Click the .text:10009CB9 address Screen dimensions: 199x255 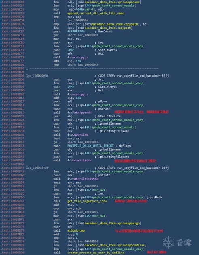point(13,2)
